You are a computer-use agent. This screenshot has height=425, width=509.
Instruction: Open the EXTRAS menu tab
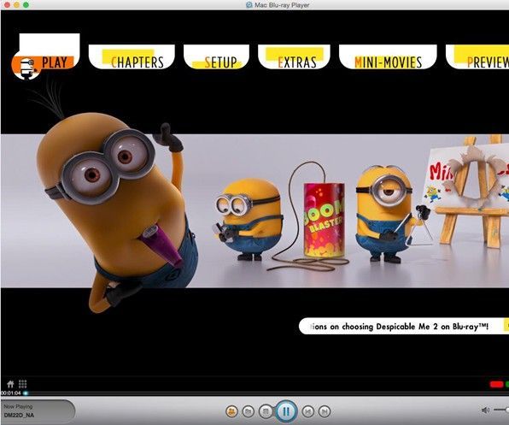coord(294,57)
